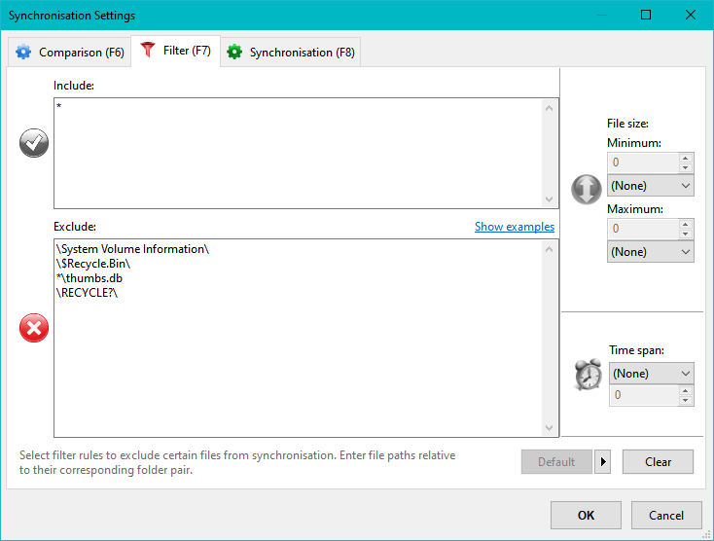The height and width of the screenshot is (541, 714).
Task: Switch to the Comparison (F6) tab
Action: [69, 53]
